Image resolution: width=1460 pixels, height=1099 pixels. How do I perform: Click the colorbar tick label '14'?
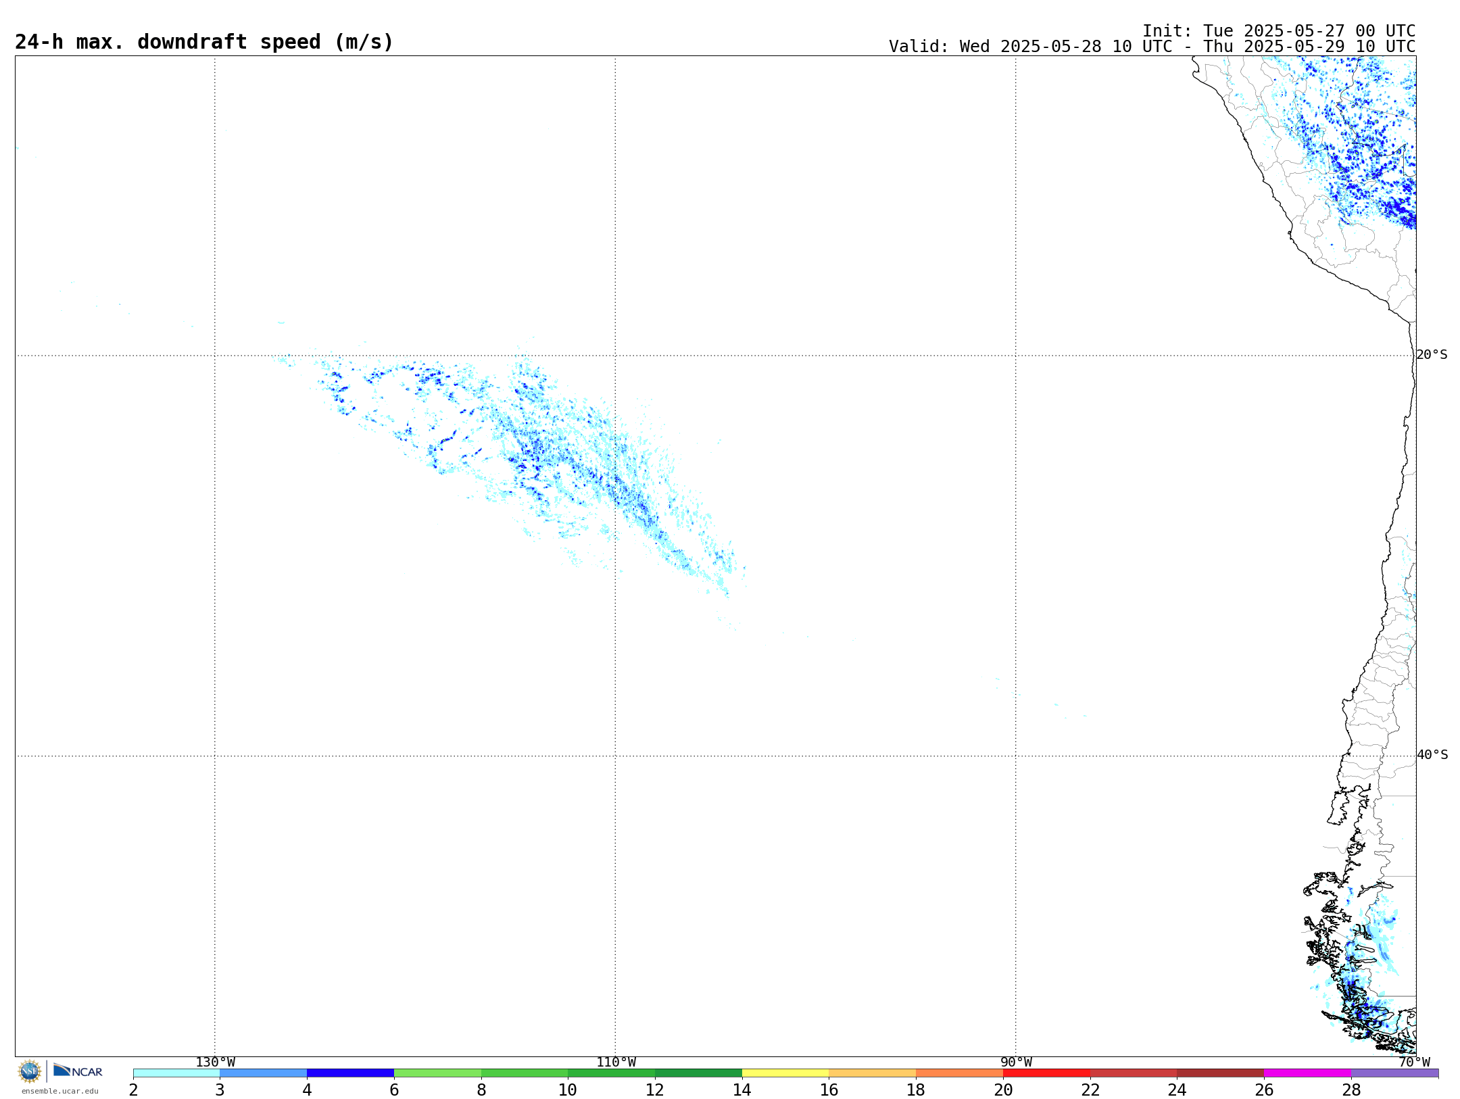742,1090
